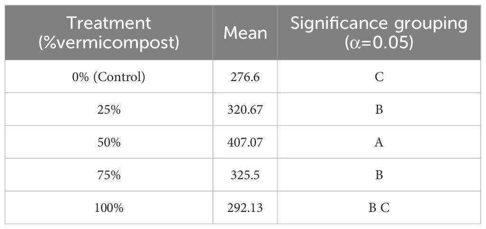Select grouping letter C for control
Screen dimensions: 486x229
click(x=379, y=77)
